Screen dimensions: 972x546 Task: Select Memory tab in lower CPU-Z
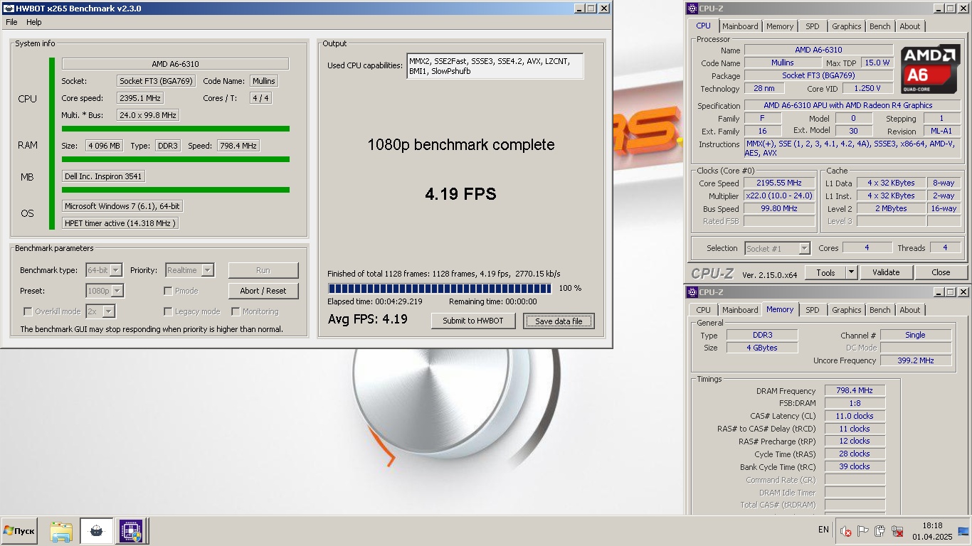pyautogui.click(x=780, y=309)
